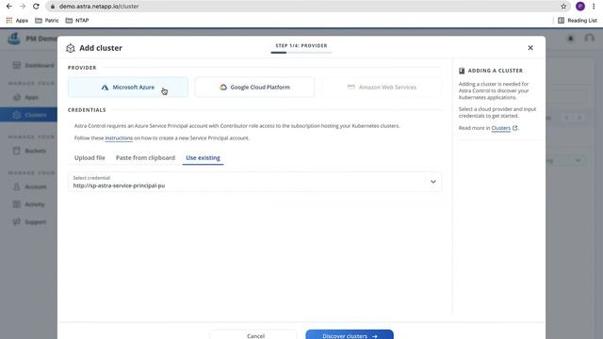603x339 pixels.
Task: Open Support in the sidebar
Action: 29,222
